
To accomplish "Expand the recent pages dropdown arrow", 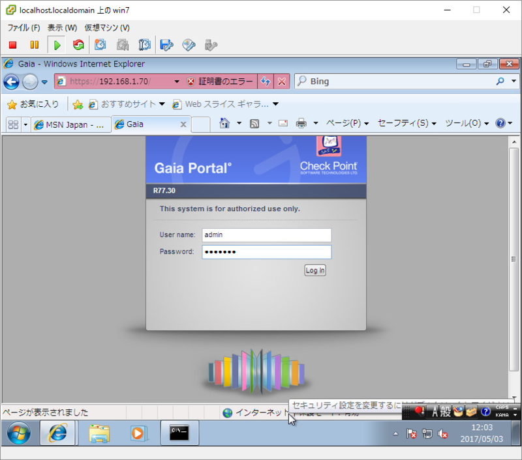I will click(x=44, y=81).
